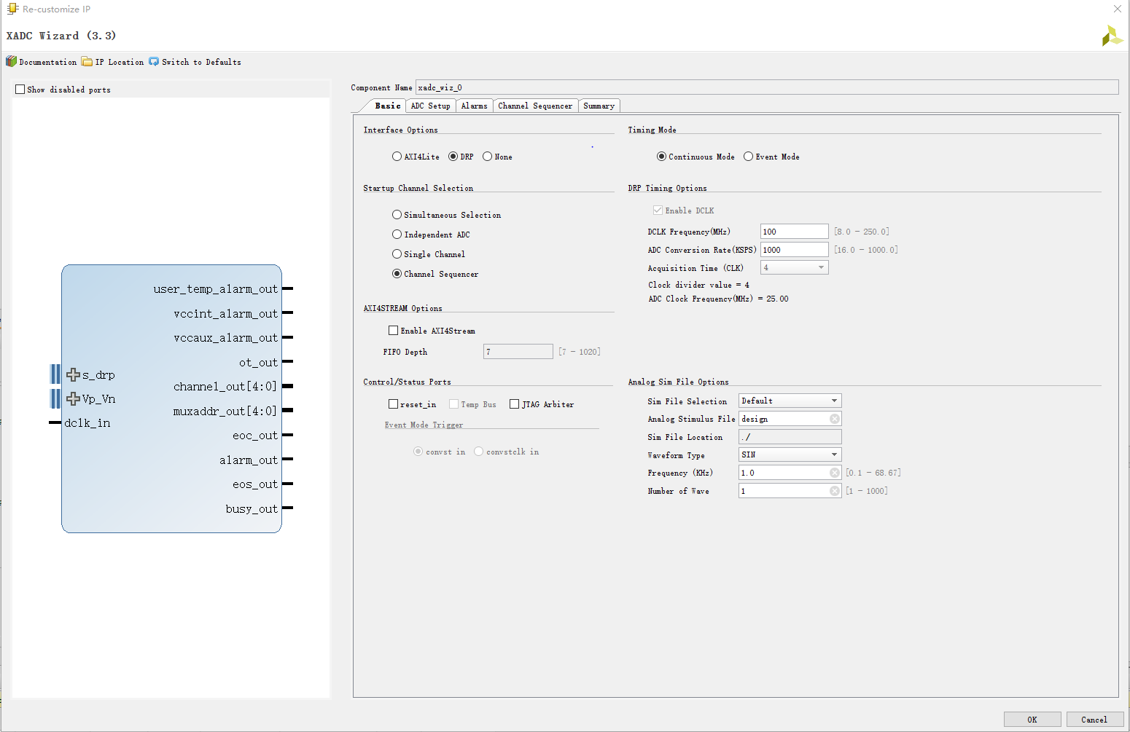Click the IP Location folder icon
The height and width of the screenshot is (732, 1130).
(87, 62)
